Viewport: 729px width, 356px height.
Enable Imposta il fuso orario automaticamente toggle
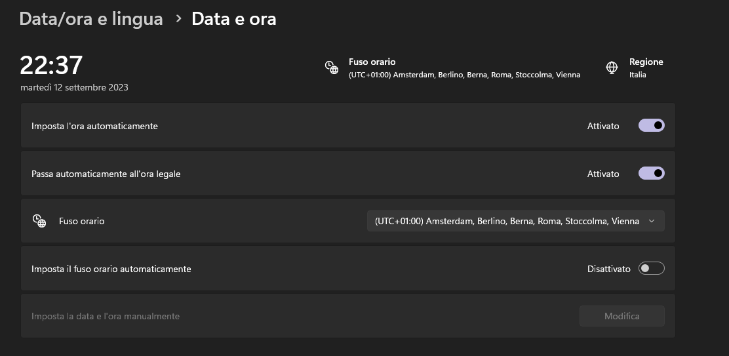coord(651,268)
